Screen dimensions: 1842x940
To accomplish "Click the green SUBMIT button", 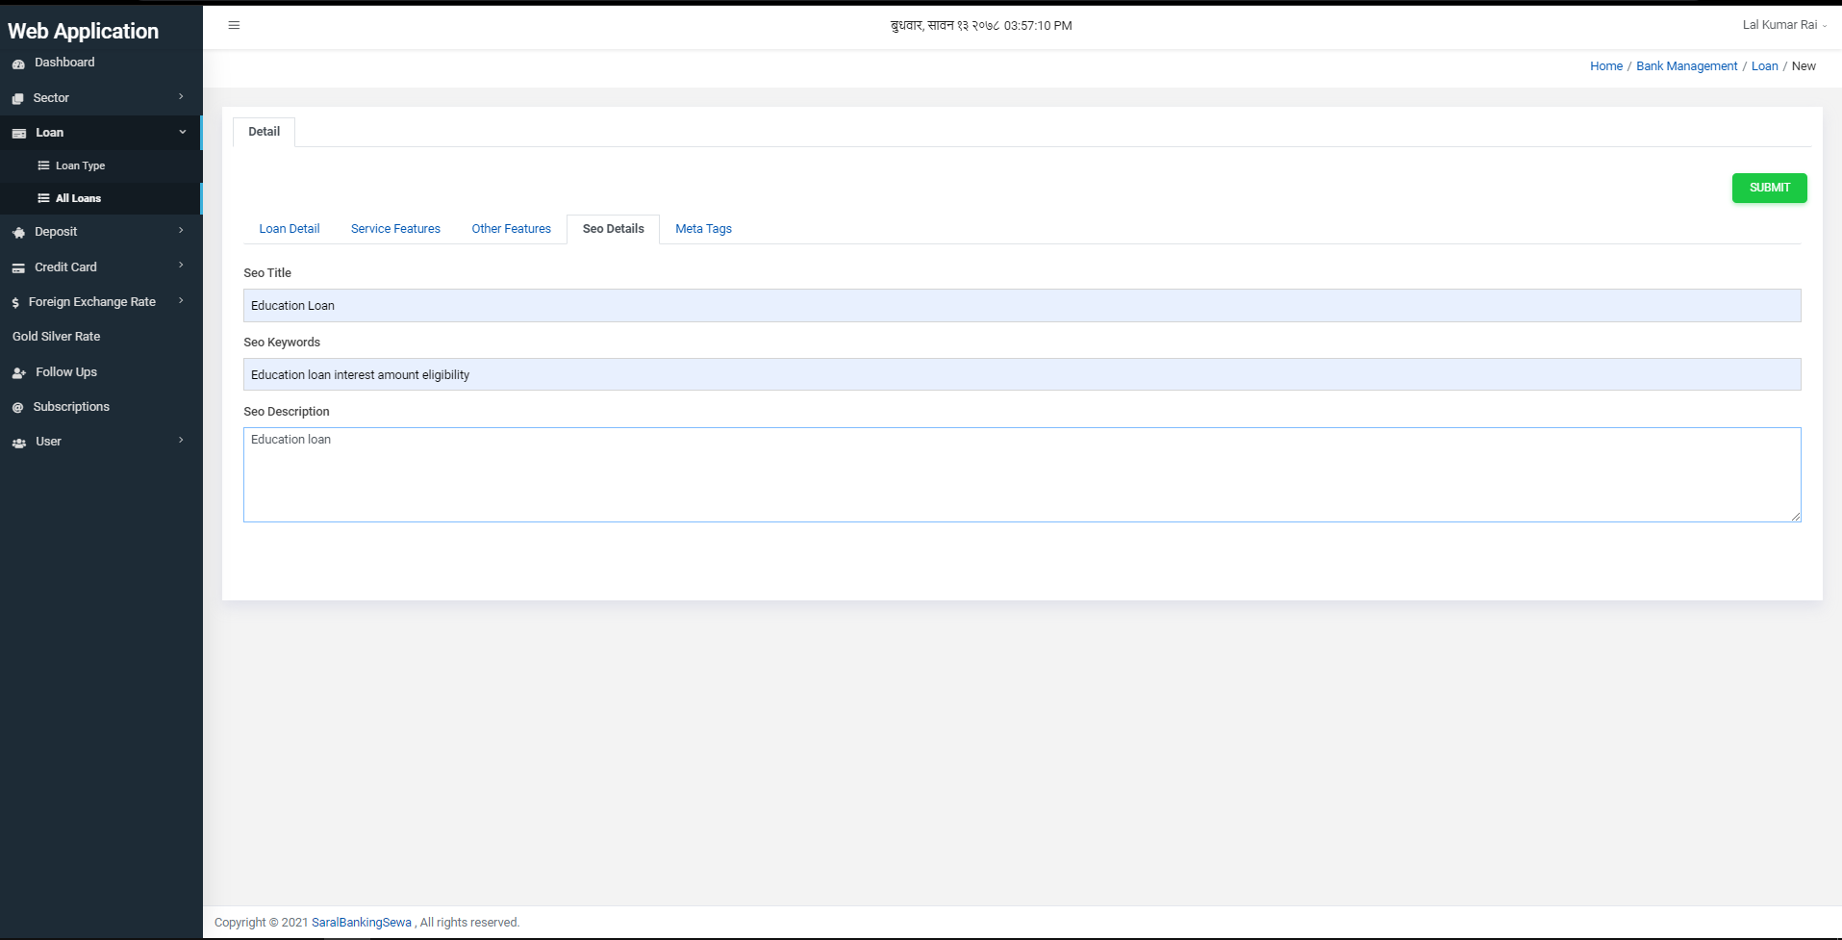I will (1769, 188).
